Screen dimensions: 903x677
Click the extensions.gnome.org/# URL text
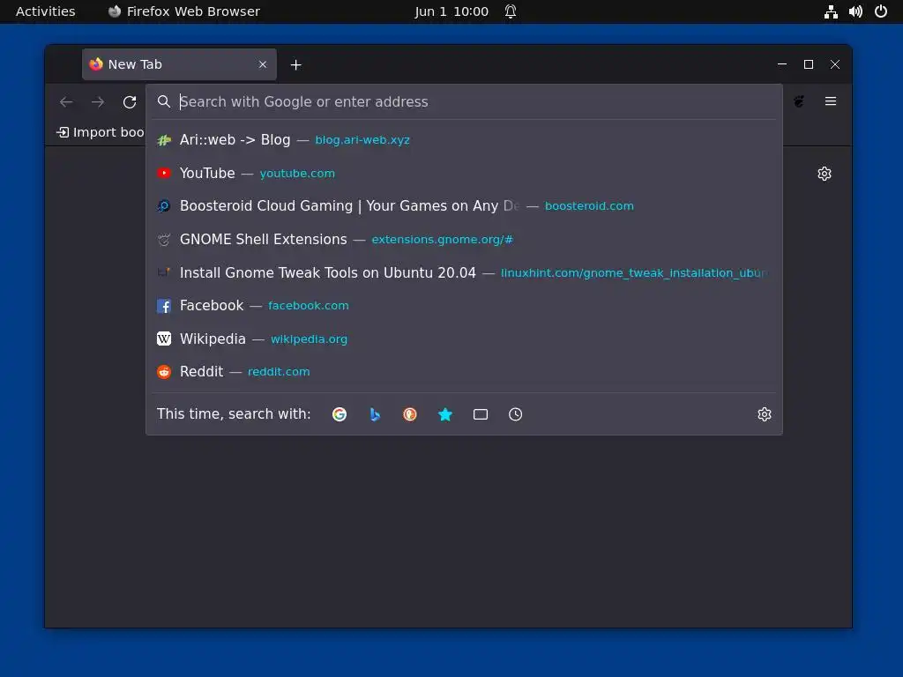click(x=442, y=240)
